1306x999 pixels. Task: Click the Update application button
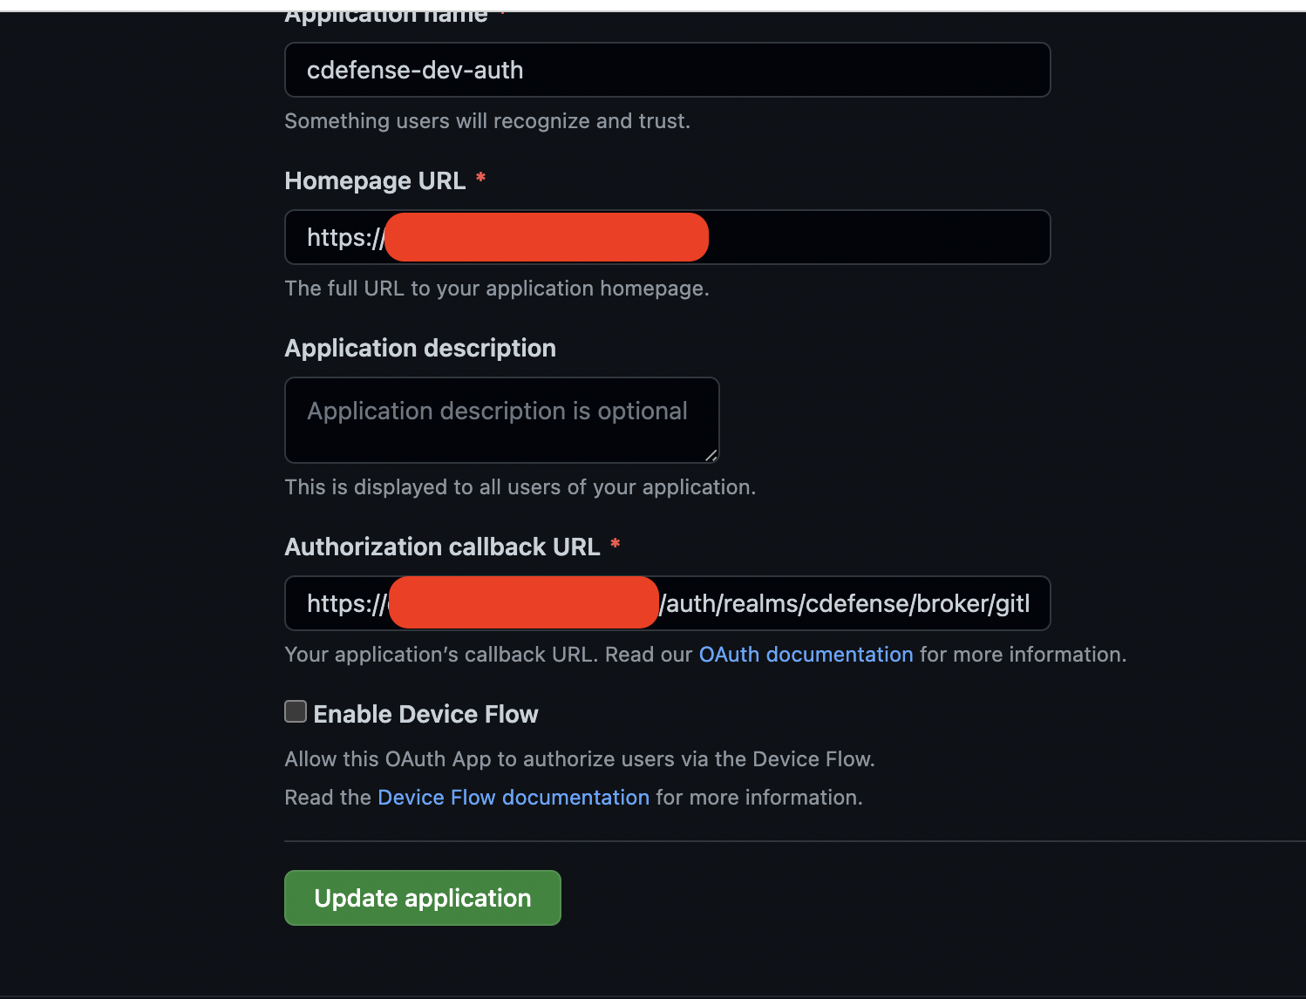(422, 898)
